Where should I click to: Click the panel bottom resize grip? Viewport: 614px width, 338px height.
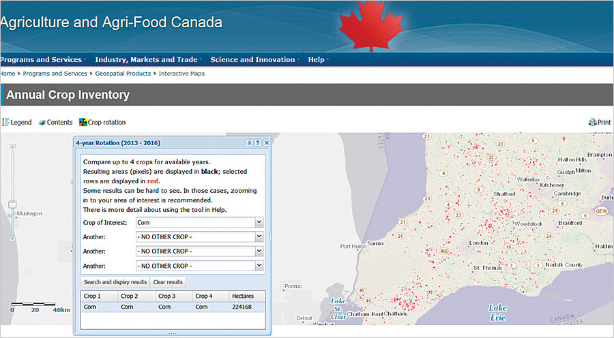(173, 334)
